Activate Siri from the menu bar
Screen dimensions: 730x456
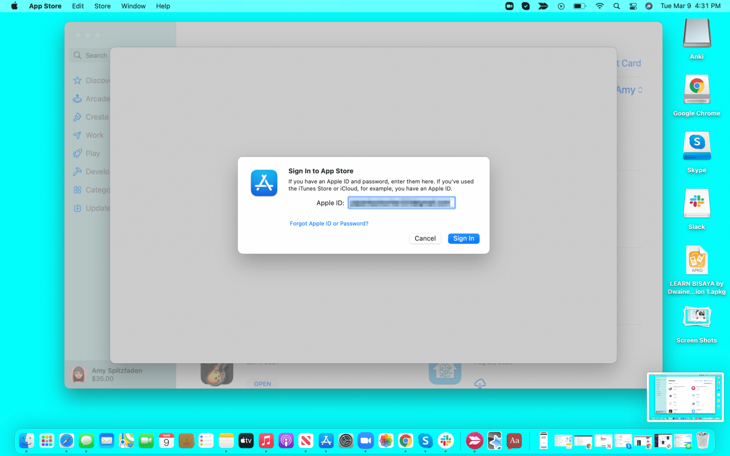pyautogui.click(x=649, y=6)
